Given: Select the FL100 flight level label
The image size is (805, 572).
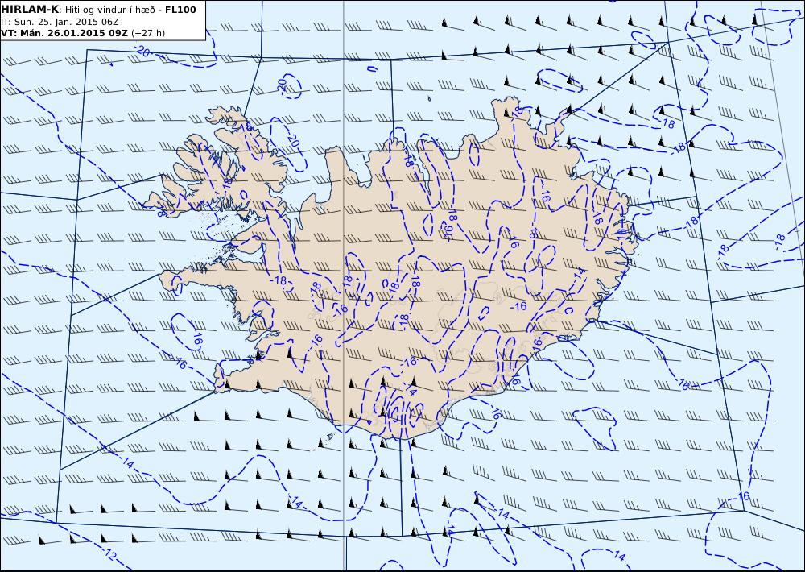Looking at the screenshot, I should pos(180,10).
